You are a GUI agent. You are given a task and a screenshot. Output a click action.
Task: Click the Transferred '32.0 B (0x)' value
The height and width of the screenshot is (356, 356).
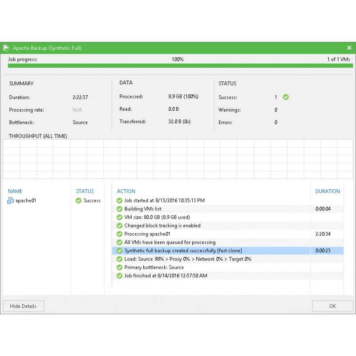click(x=179, y=121)
